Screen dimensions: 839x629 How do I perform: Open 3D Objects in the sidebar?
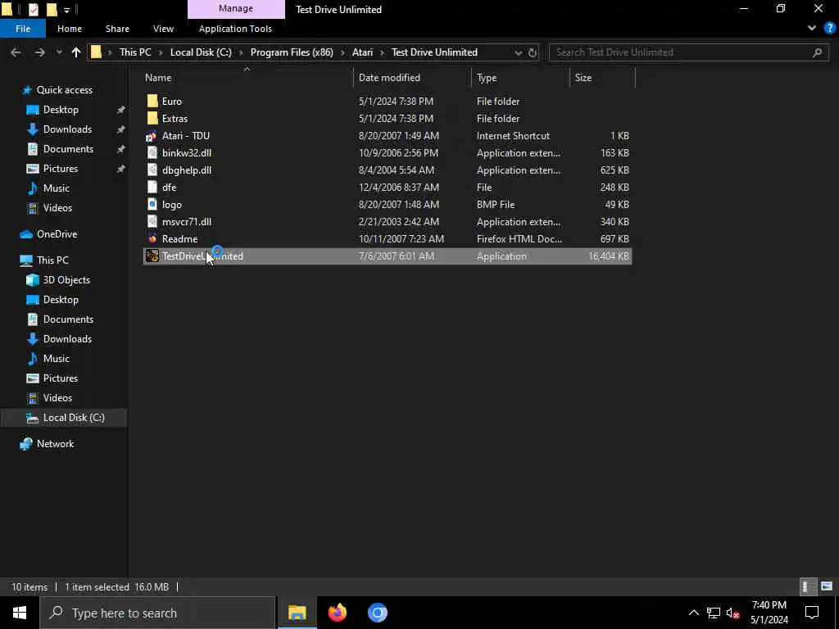pos(66,280)
